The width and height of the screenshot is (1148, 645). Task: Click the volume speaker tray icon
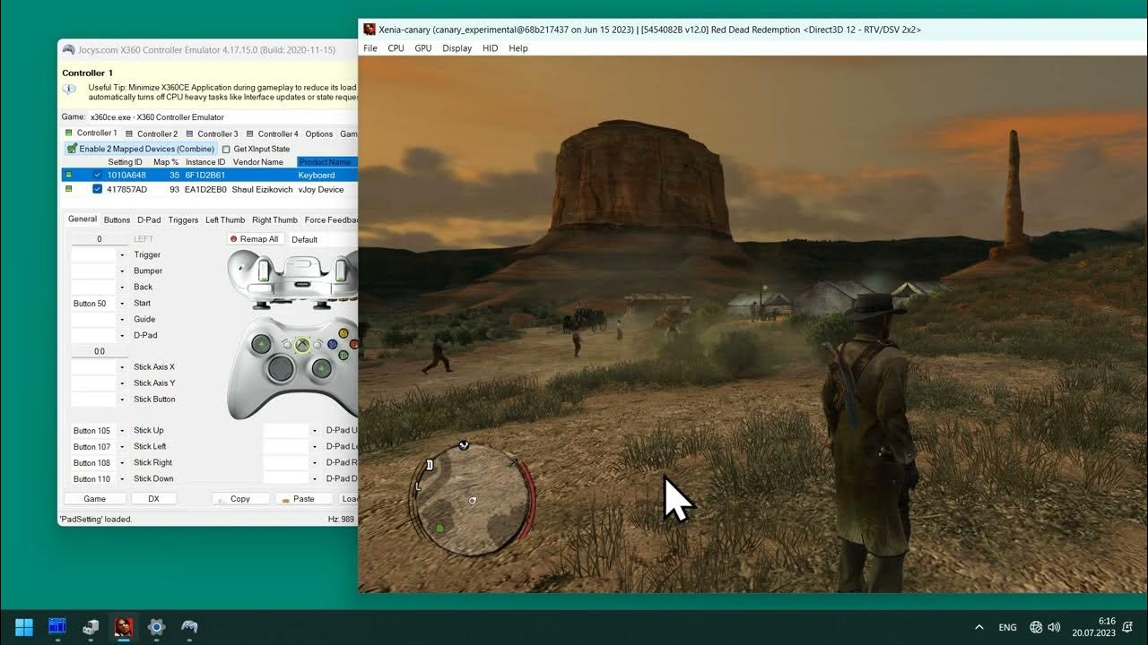[x=1054, y=627]
